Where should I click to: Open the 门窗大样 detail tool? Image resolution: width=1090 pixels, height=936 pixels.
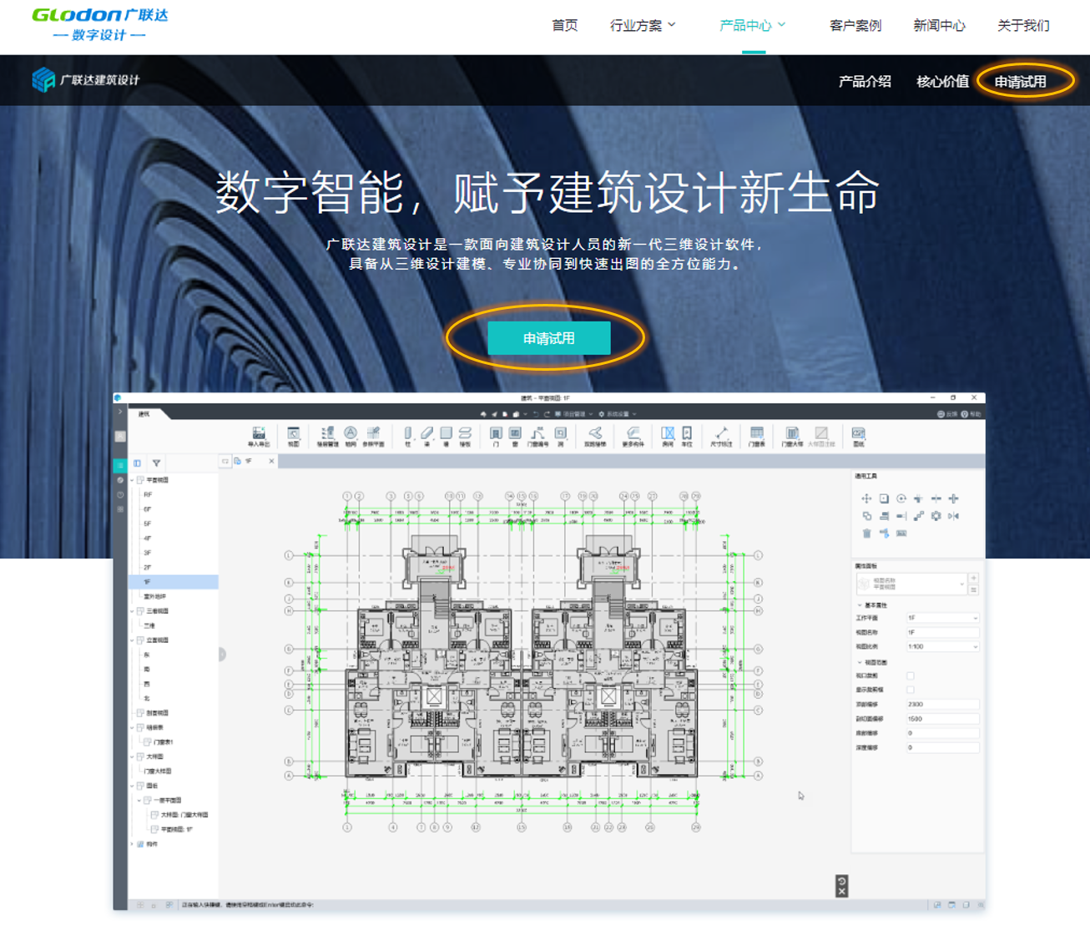[792, 436]
